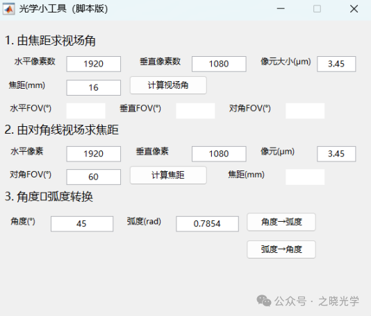Click 像元(μm) input in section 2
Viewport: 371px width, 316px height.
[336, 154]
